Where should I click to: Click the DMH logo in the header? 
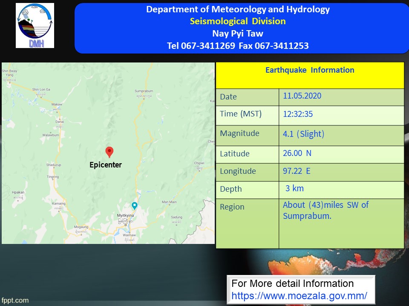[35, 25]
